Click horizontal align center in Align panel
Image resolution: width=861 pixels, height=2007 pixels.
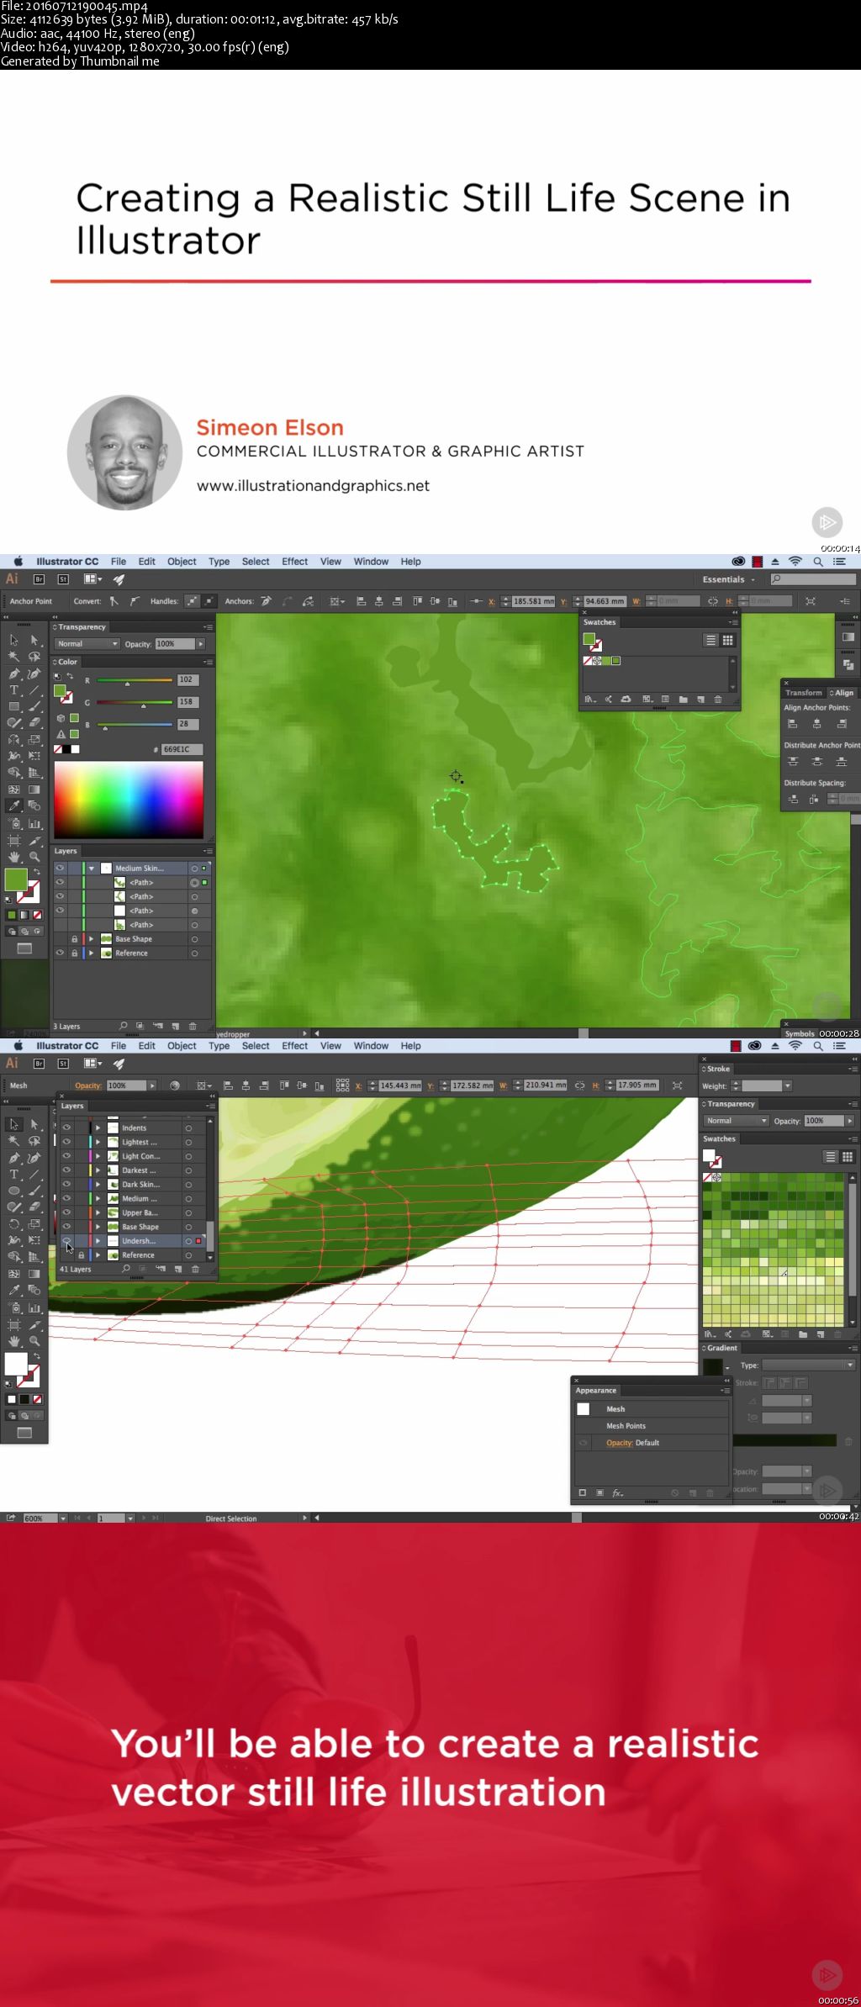(x=816, y=724)
